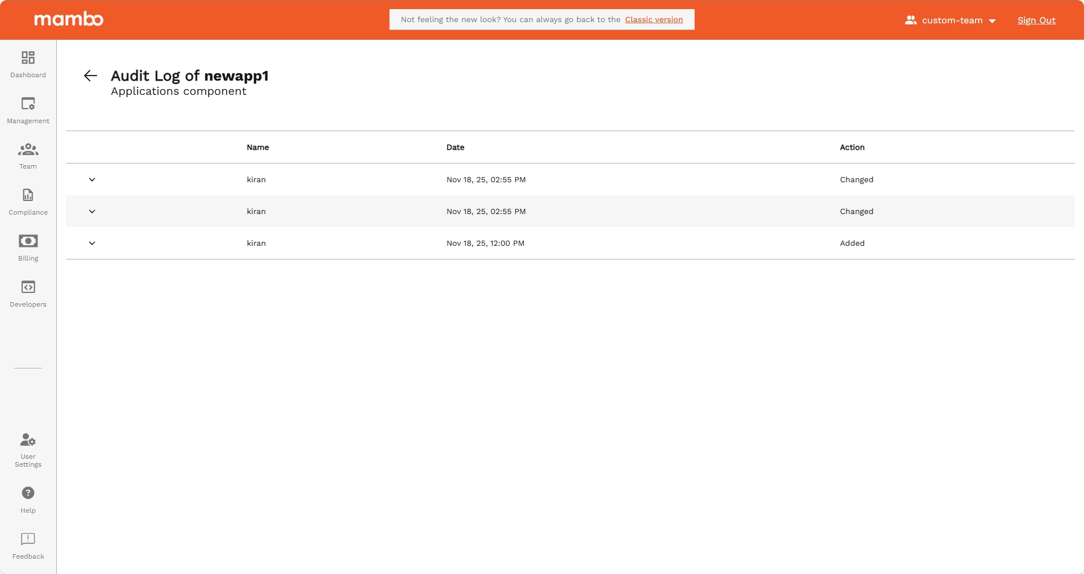Expand the Added entry from Nov 18
The width and height of the screenshot is (1084, 574).
coord(92,243)
